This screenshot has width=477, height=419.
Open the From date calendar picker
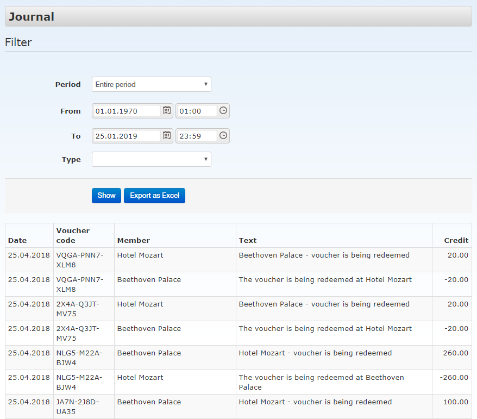pos(167,110)
